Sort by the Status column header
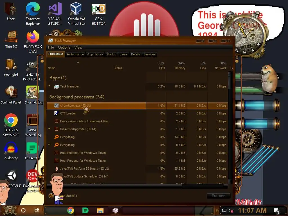 [118, 68]
